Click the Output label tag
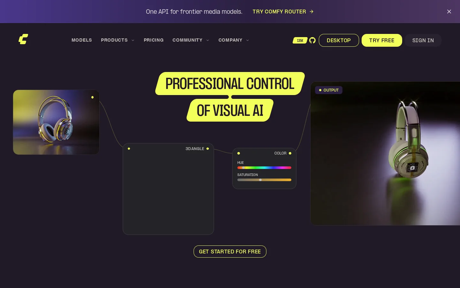 point(329,90)
